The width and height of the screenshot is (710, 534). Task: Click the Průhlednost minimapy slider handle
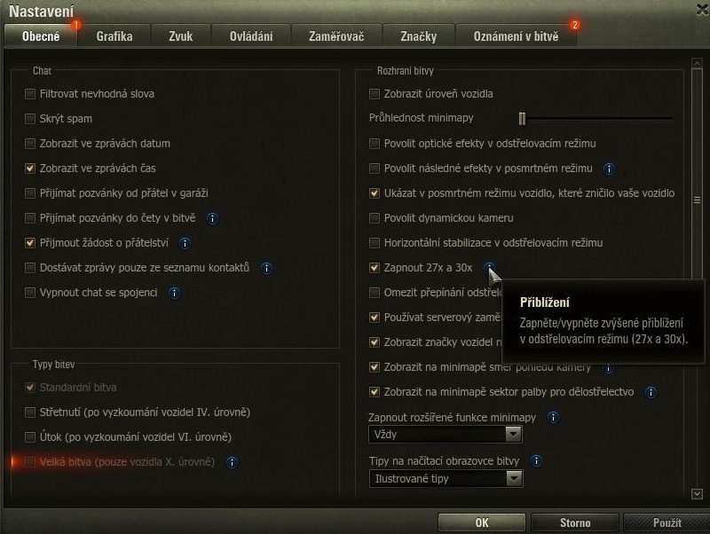pos(522,119)
